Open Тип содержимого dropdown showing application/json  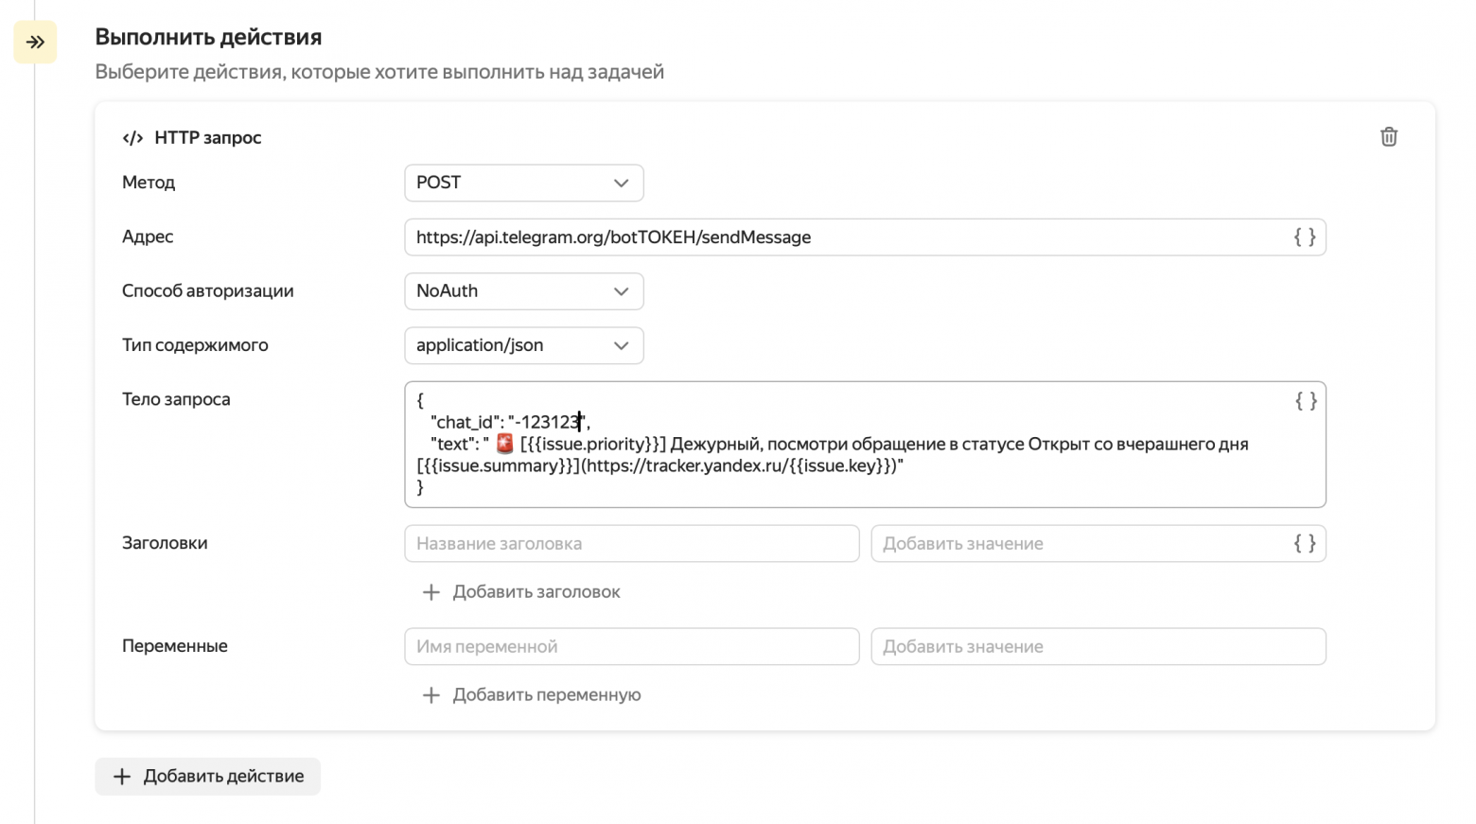(x=523, y=345)
